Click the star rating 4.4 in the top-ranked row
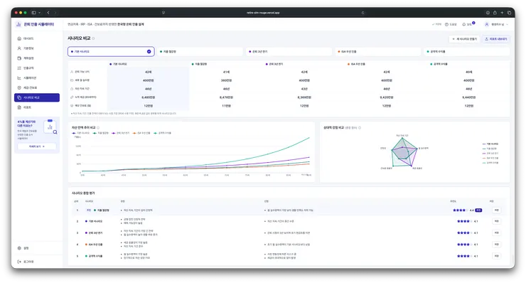Screen dimensions: 526x283 click(x=463, y=210)
